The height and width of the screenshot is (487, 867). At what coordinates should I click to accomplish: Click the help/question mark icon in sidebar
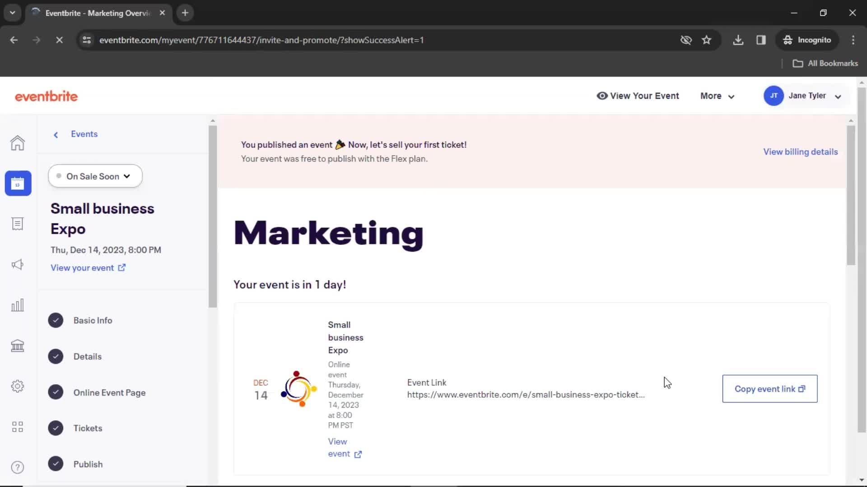click(x=17, y=467)
